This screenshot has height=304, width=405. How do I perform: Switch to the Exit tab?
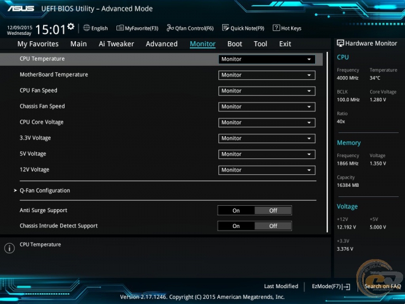click(x=285, y=44)
